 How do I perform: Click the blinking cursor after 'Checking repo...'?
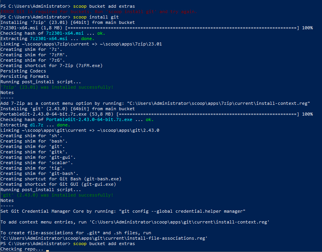47,251
